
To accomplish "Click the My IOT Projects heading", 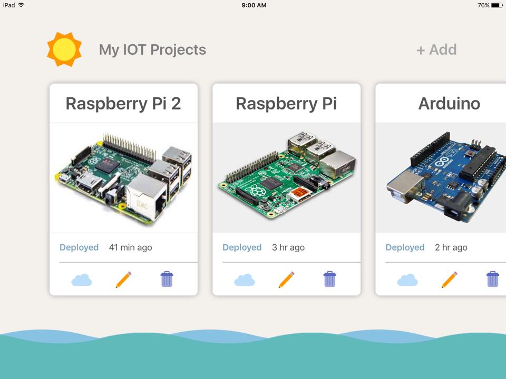I will click(x=152, y=50).
